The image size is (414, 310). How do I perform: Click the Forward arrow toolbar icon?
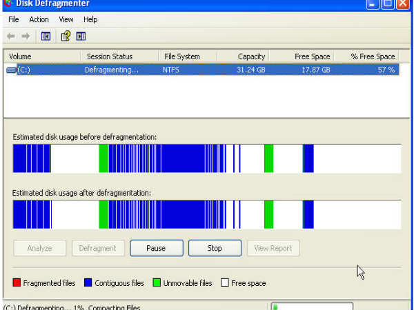[26, 36]
